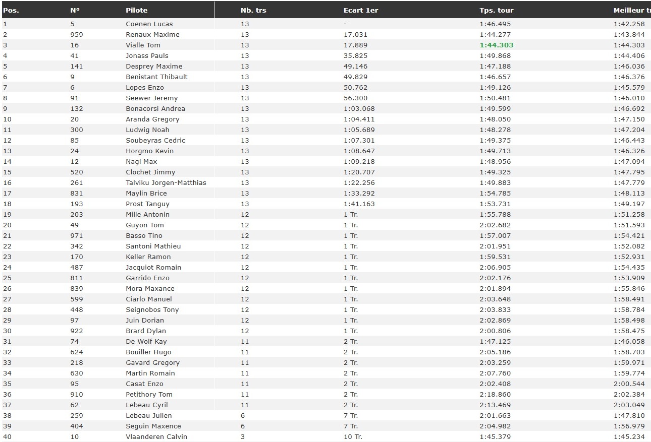Image resolution: width=651 pixels, height=442 pixels.
Task: Click pilot name De Wolf Kay
Action: click(x=146, y=342)
